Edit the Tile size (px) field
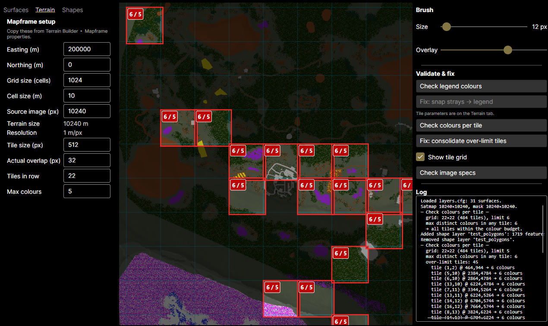The image size is (548, 326). (87, 145)
